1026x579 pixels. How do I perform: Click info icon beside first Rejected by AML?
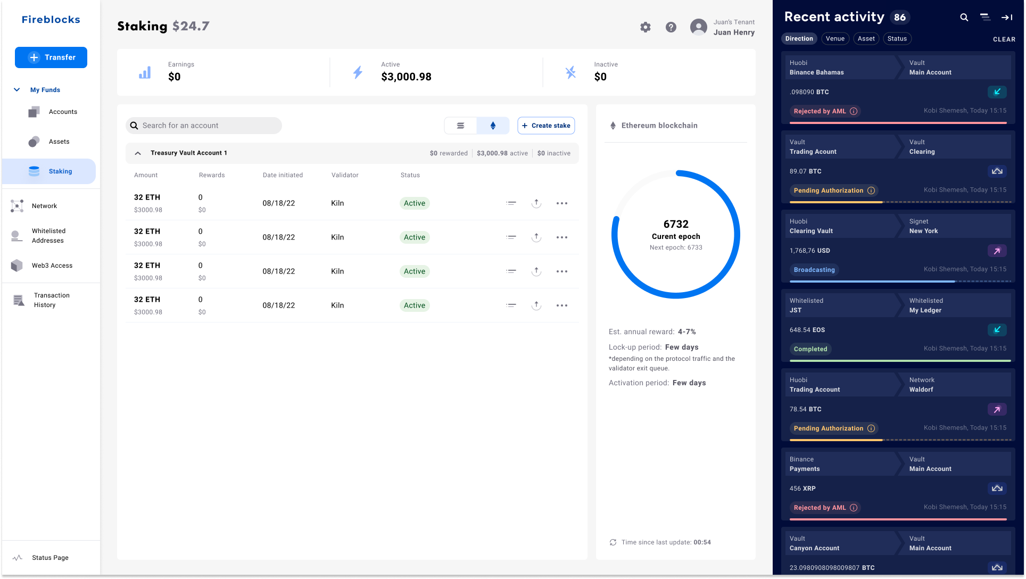(x=854, y=111)
